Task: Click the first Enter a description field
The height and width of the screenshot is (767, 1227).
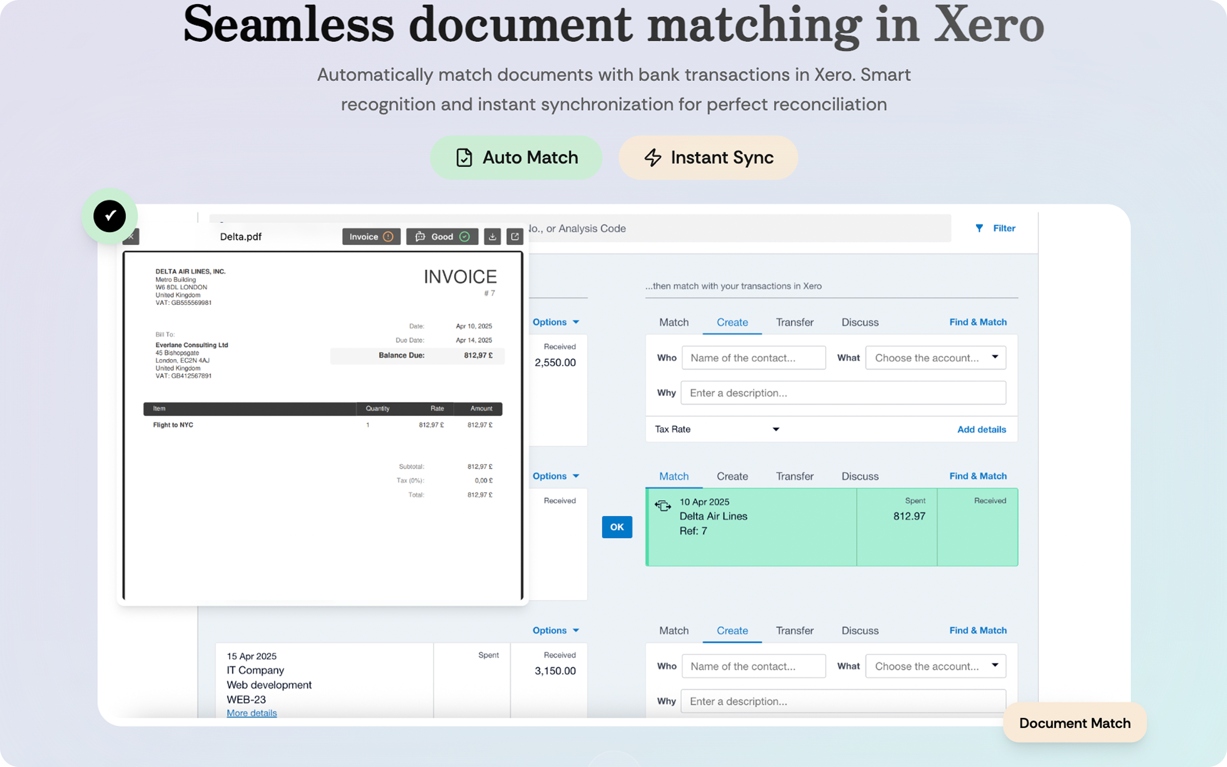Action: coord(843,393)
